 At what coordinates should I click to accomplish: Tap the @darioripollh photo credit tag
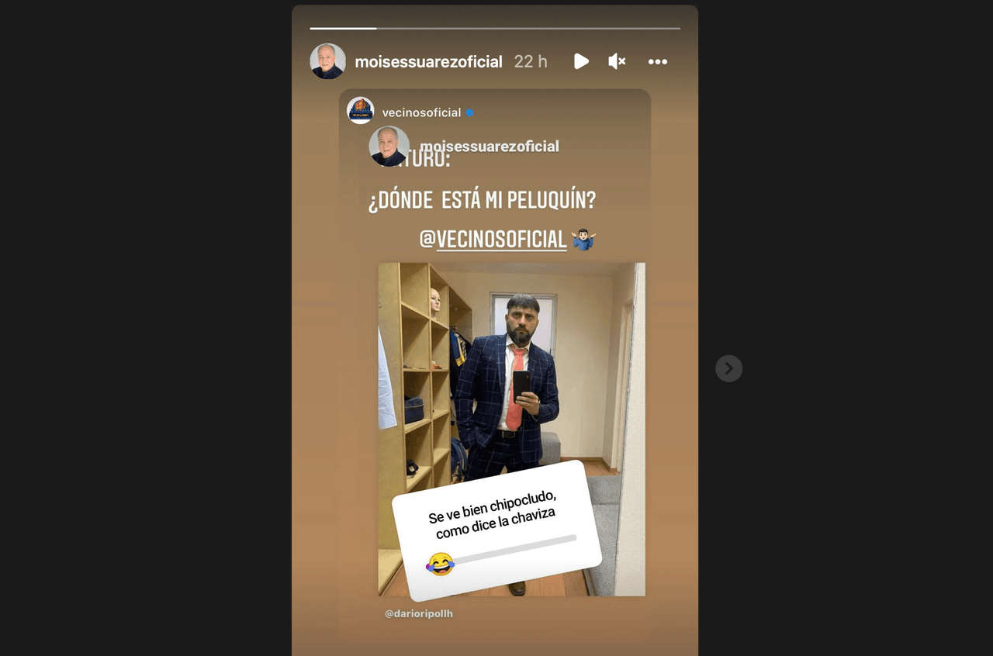(419, 614)
